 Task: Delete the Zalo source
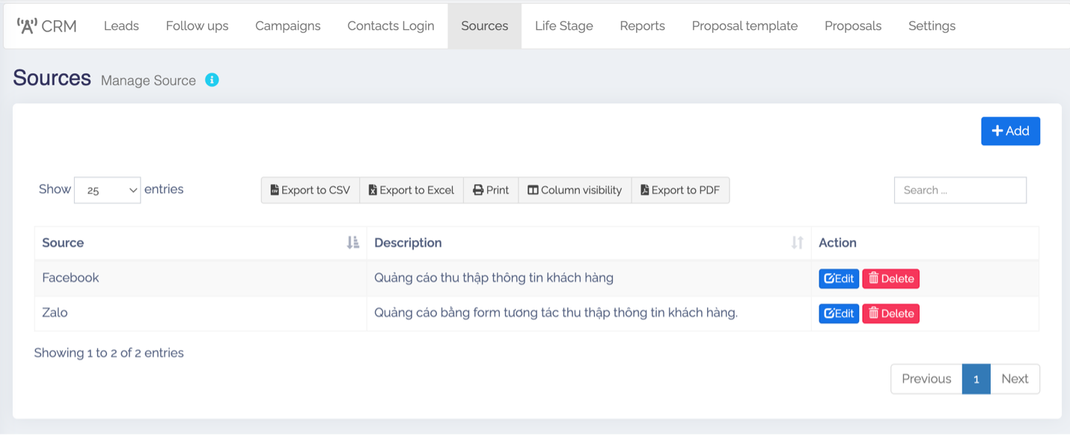[x=890, y=313]
